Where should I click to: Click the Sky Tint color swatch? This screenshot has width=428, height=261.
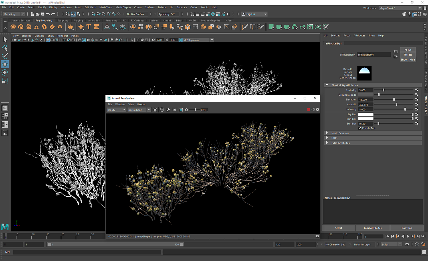pos(366,114)
